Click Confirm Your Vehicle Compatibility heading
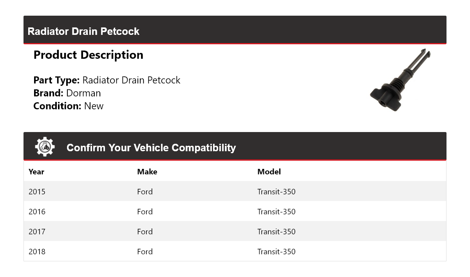This screenshot has width=470, height=277. pyautogui.click(x=151, y=148)
